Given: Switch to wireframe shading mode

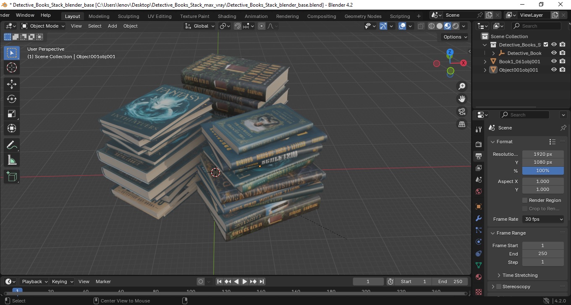Looking at the screenshot, I should click(x=431, y=26).
